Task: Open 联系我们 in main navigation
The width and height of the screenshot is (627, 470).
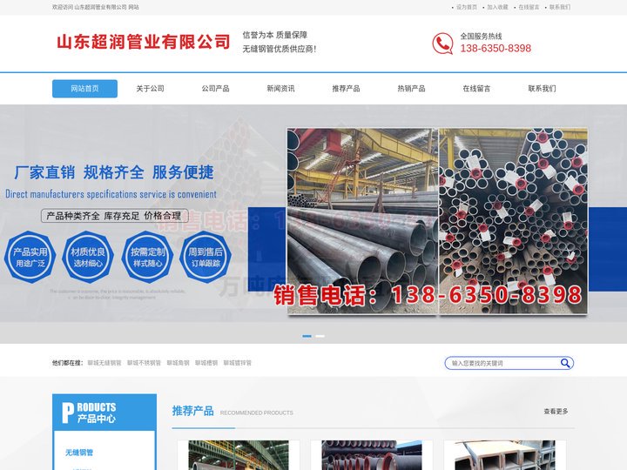Action: [x=542, y=88]
